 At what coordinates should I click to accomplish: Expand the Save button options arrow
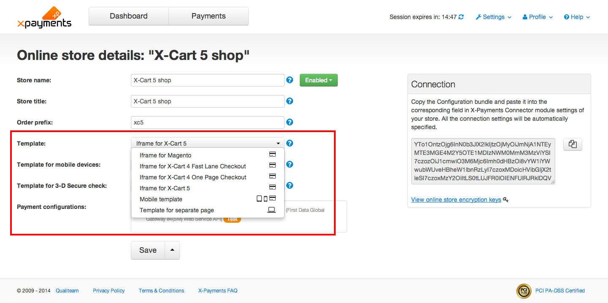(172, 250)
